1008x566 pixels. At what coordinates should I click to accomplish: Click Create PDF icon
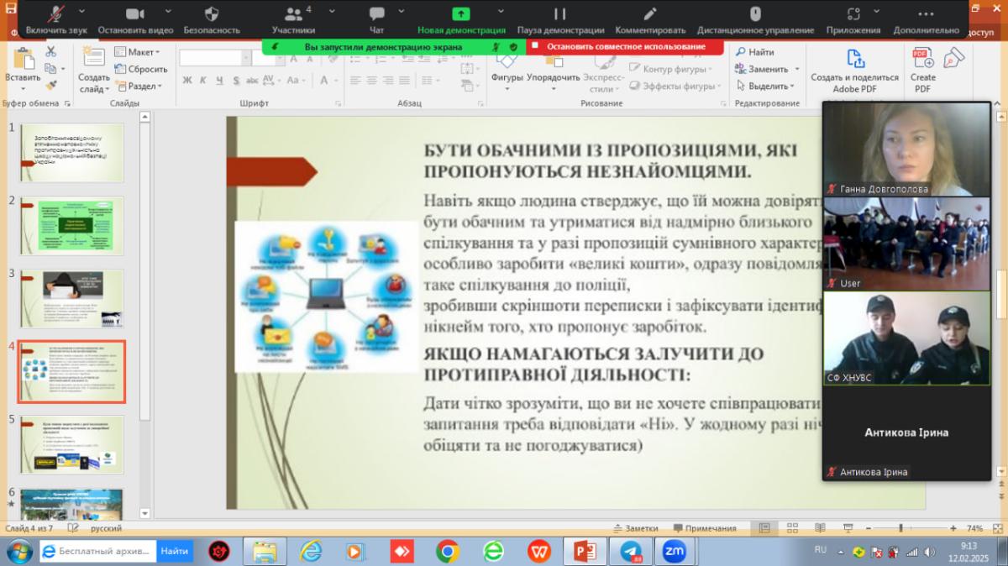[x=922, y=71]
